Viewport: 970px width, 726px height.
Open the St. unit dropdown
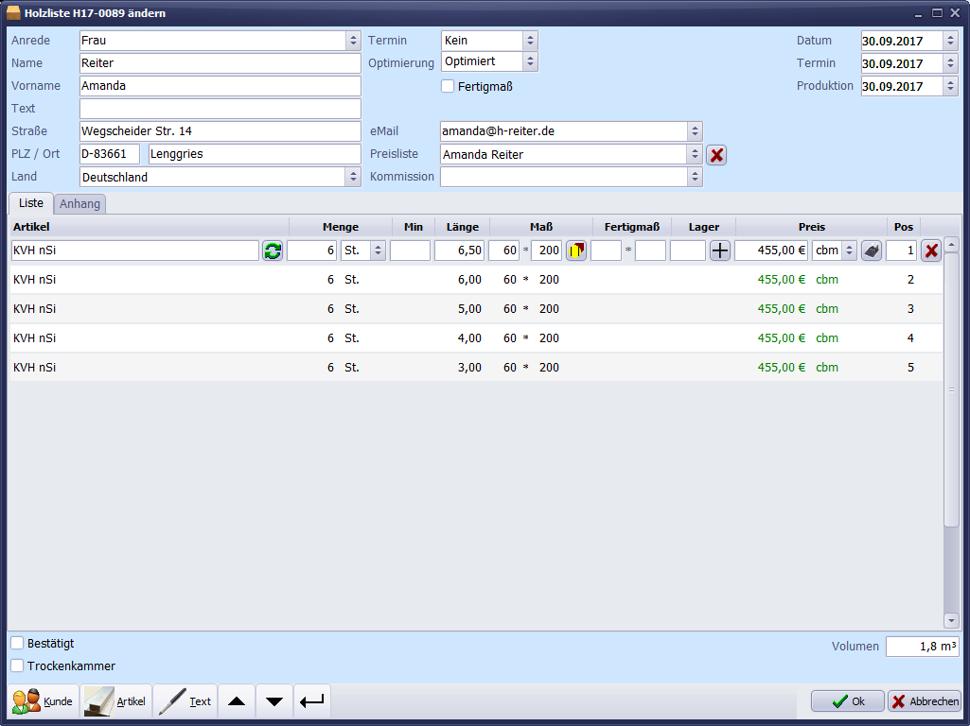pyautogui.click(x=378, y=251)
